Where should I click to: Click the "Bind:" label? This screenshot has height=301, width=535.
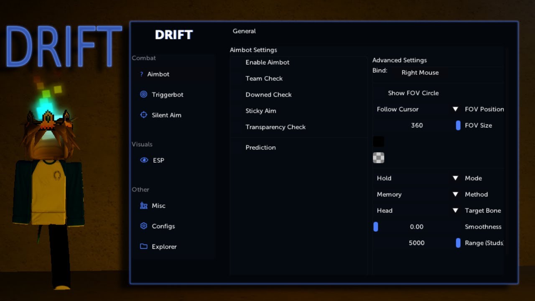[380, 71]
